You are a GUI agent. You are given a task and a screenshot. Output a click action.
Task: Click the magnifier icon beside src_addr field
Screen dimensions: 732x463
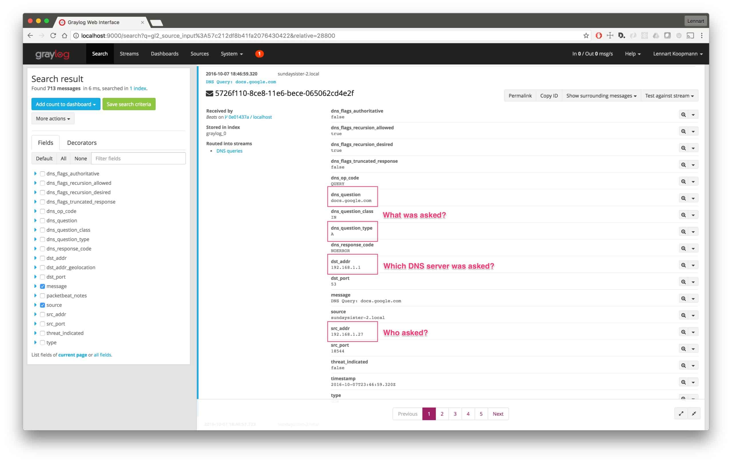[x=683, y=332]
